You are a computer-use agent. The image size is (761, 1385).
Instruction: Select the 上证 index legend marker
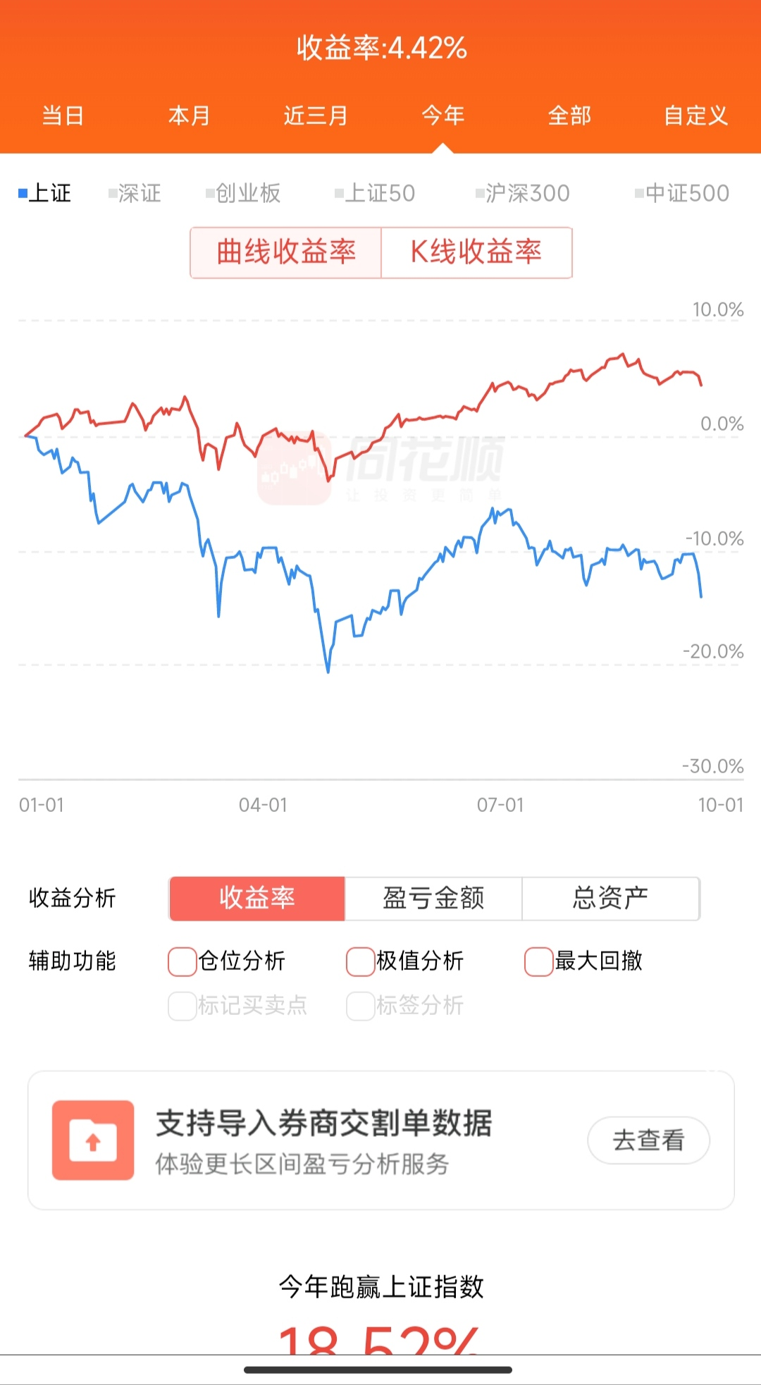(44, 193)
